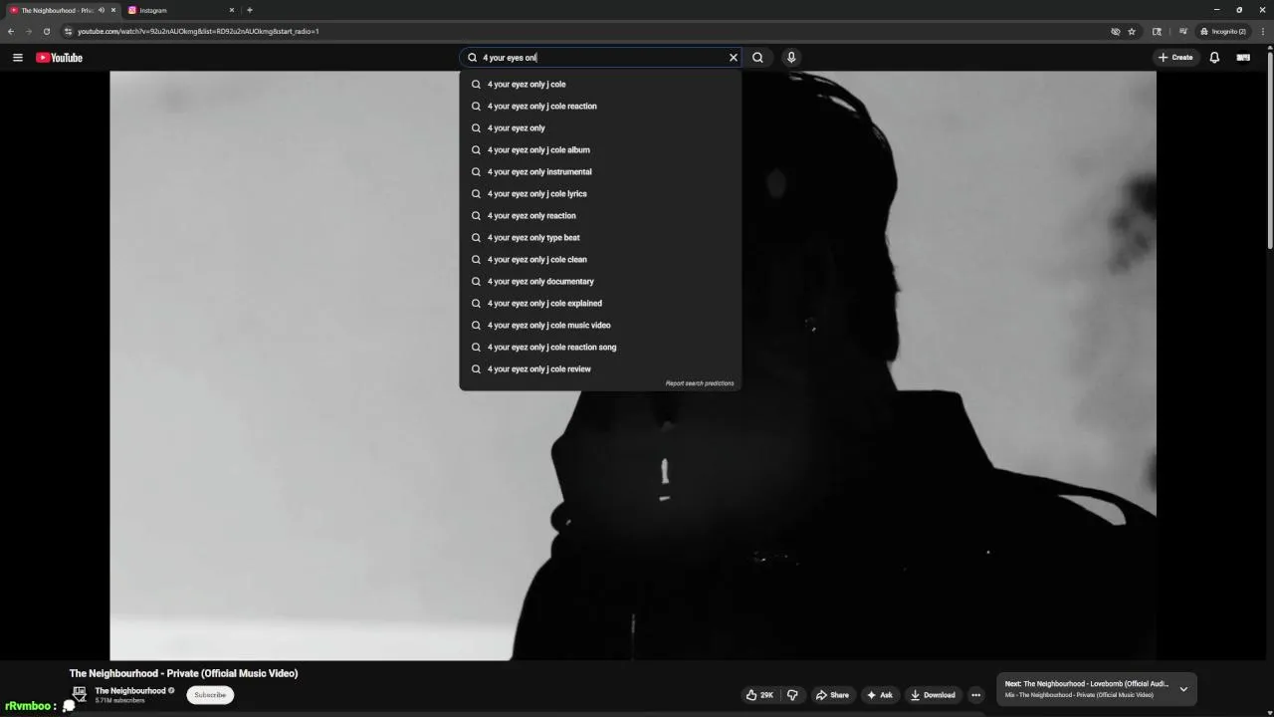The width and height of the screenshot is (1274, 717).
Task: Open Chrome three-dot menu
Action: click(1263, 31)
